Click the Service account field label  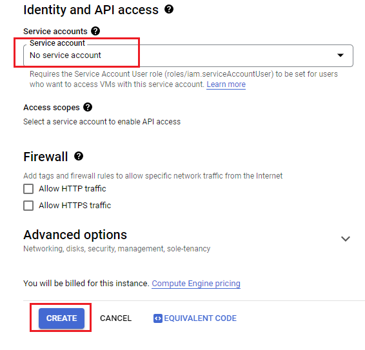click(57, 43)
